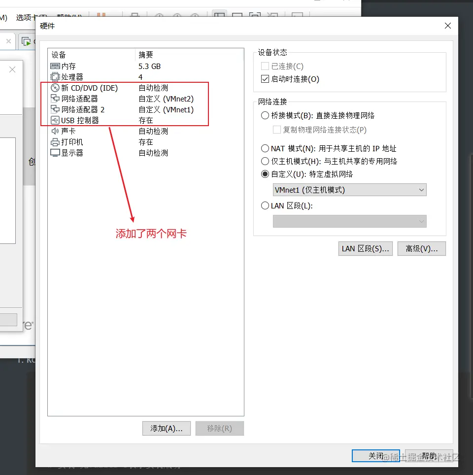Click the 关闭 close button at the bottom
The height and width of the screenshot is (475, 473).
(x=376, y=456)
